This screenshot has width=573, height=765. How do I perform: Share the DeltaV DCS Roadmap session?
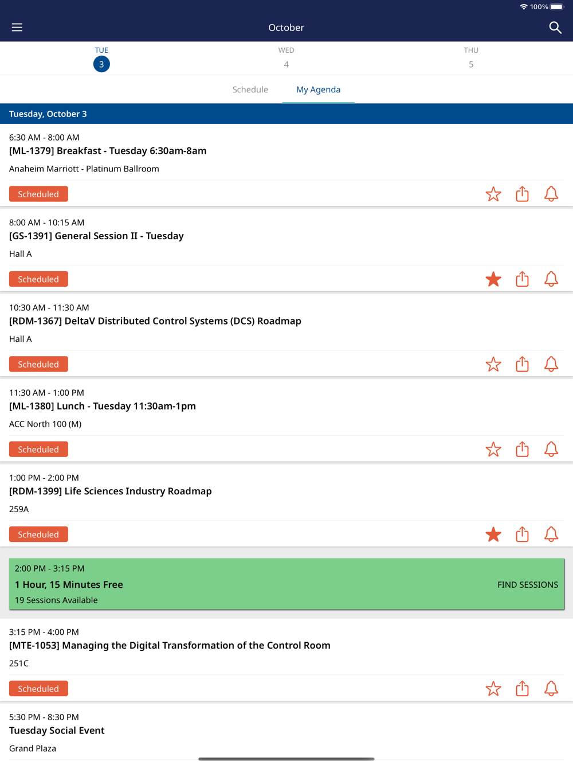pos(522,364)
